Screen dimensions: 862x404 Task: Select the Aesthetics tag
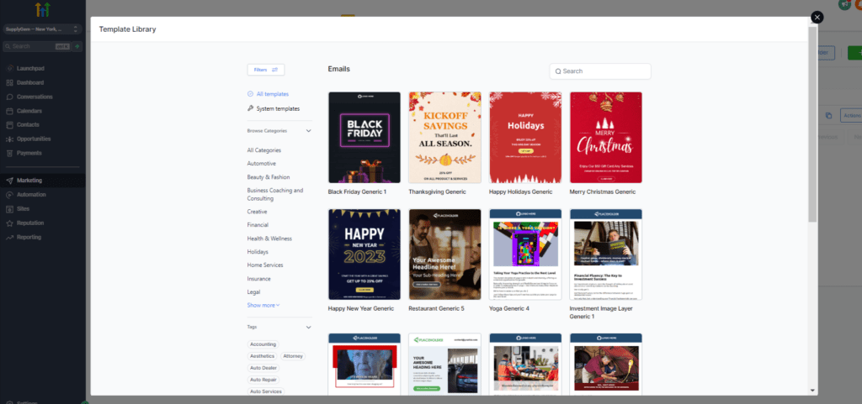click(x=263, y=356)
